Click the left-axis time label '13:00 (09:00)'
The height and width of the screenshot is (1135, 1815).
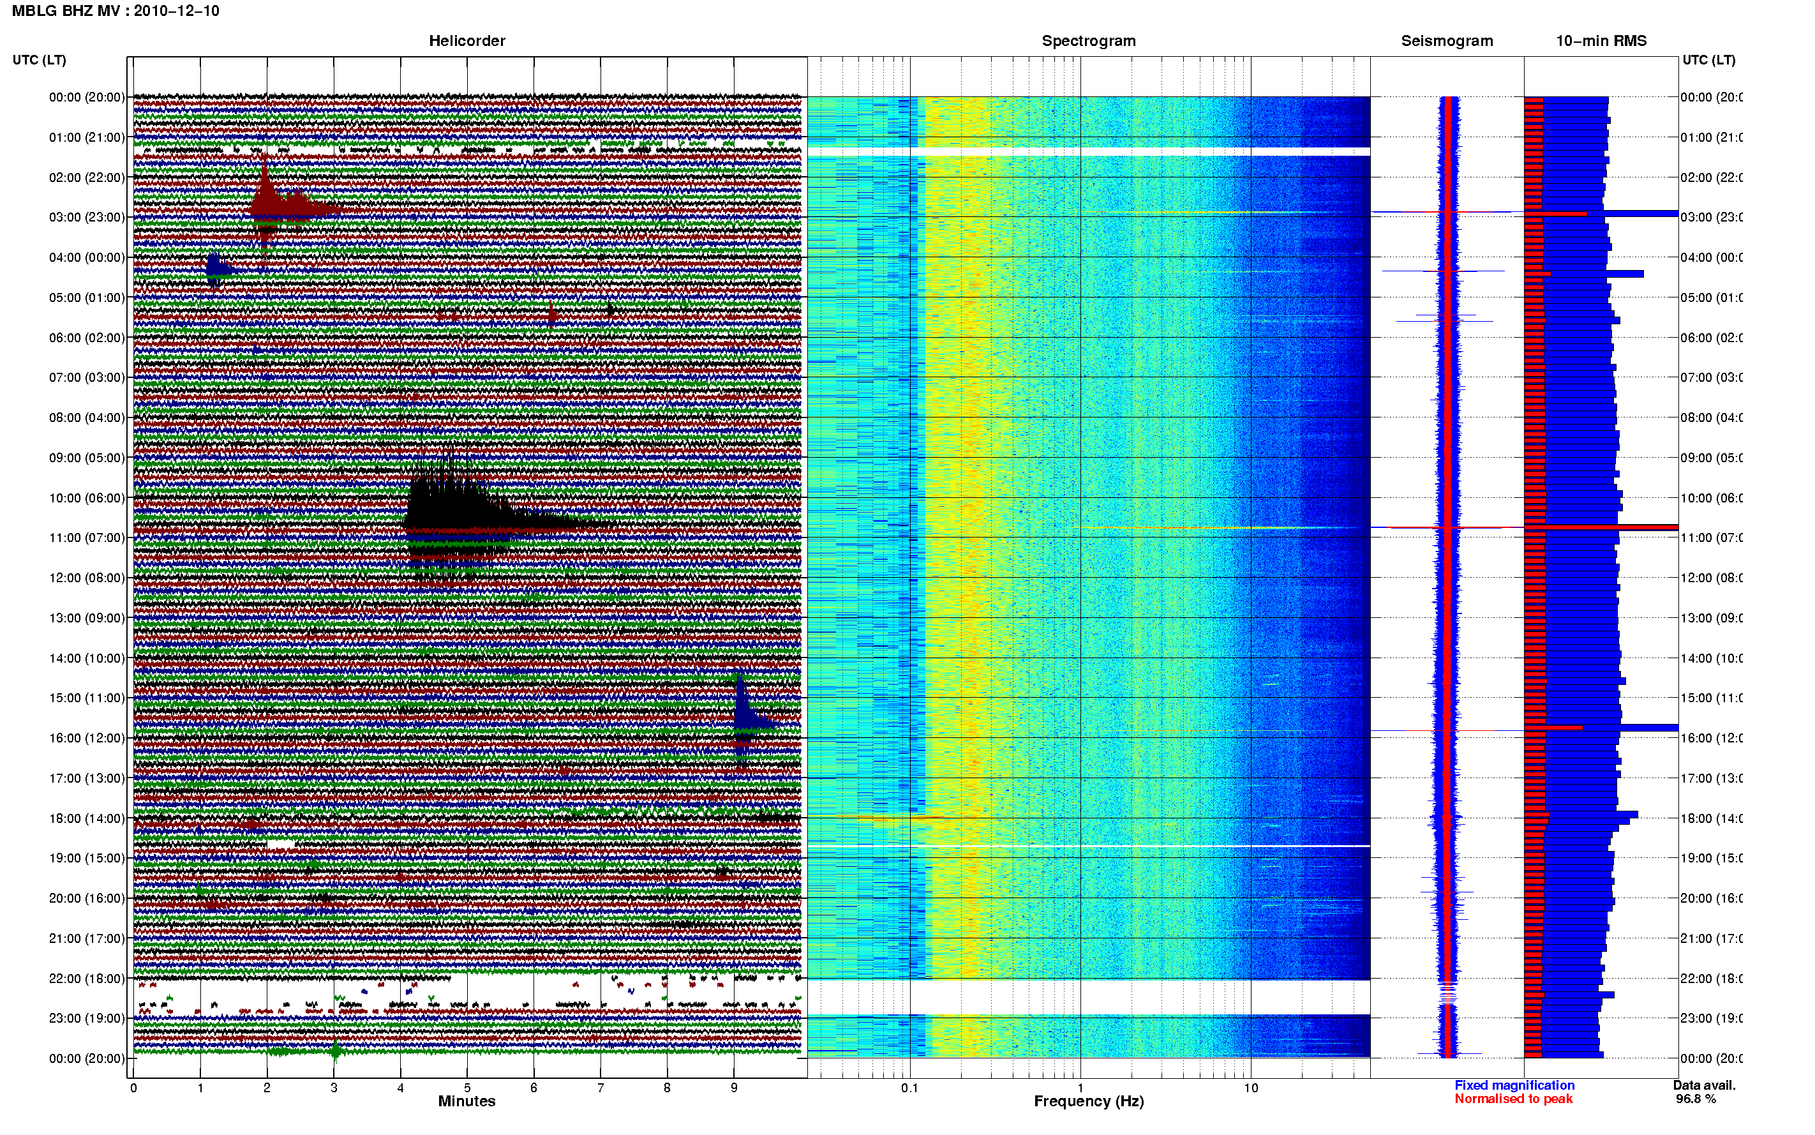coord(87,618)
